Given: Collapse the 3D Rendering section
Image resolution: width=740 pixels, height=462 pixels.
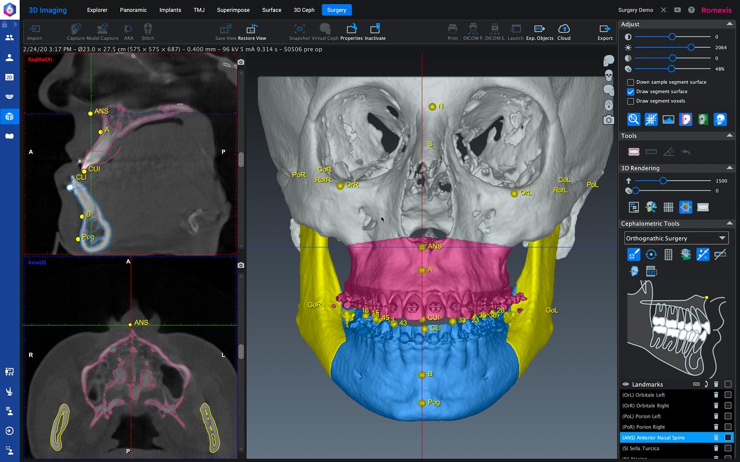Looking at the screenshot, I should point(729,168).
